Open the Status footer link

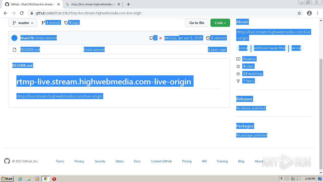[x=120, y=161]
